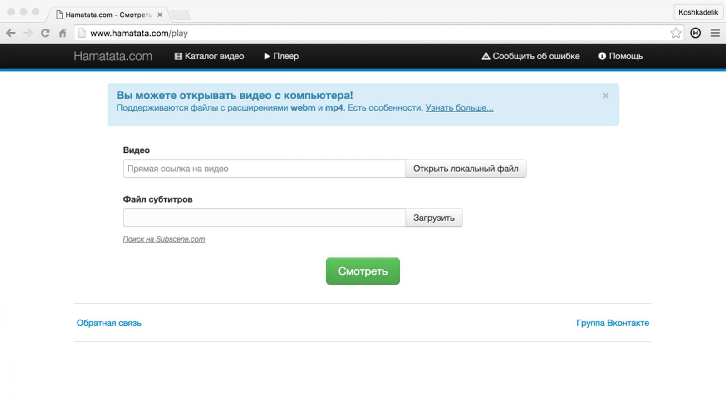Click the Hamatata extension icon
The image size is (726, 397).
pos(695,33)
